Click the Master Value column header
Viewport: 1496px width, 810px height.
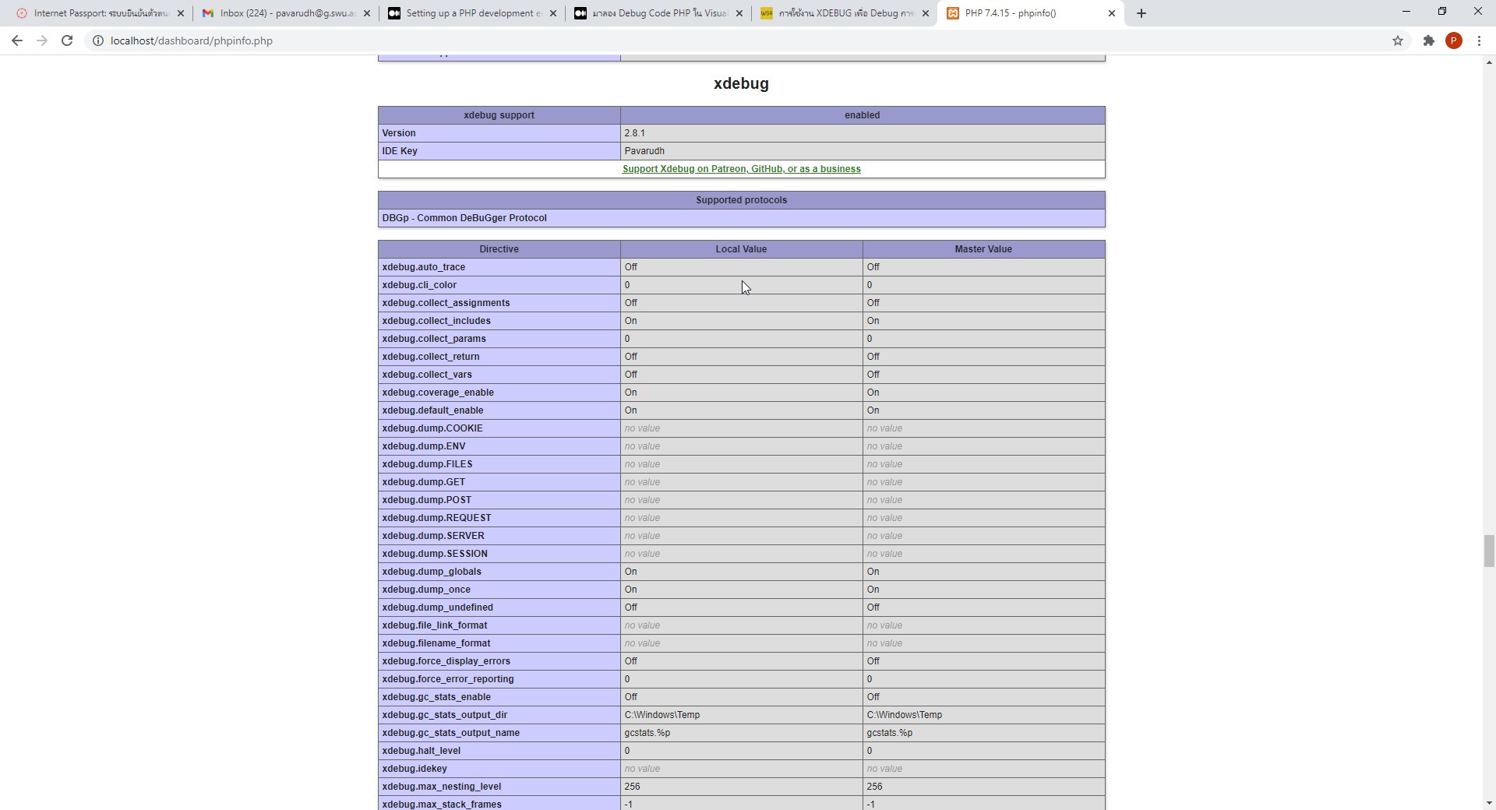click(x=983, y=249)
